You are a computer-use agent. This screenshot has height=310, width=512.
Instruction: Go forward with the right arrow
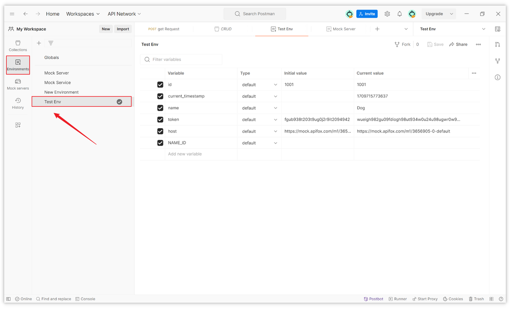point(38,14)
